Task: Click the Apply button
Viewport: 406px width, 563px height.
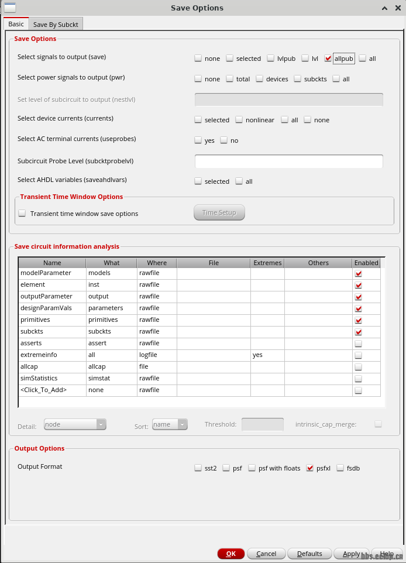Action: tap(351, 554)
